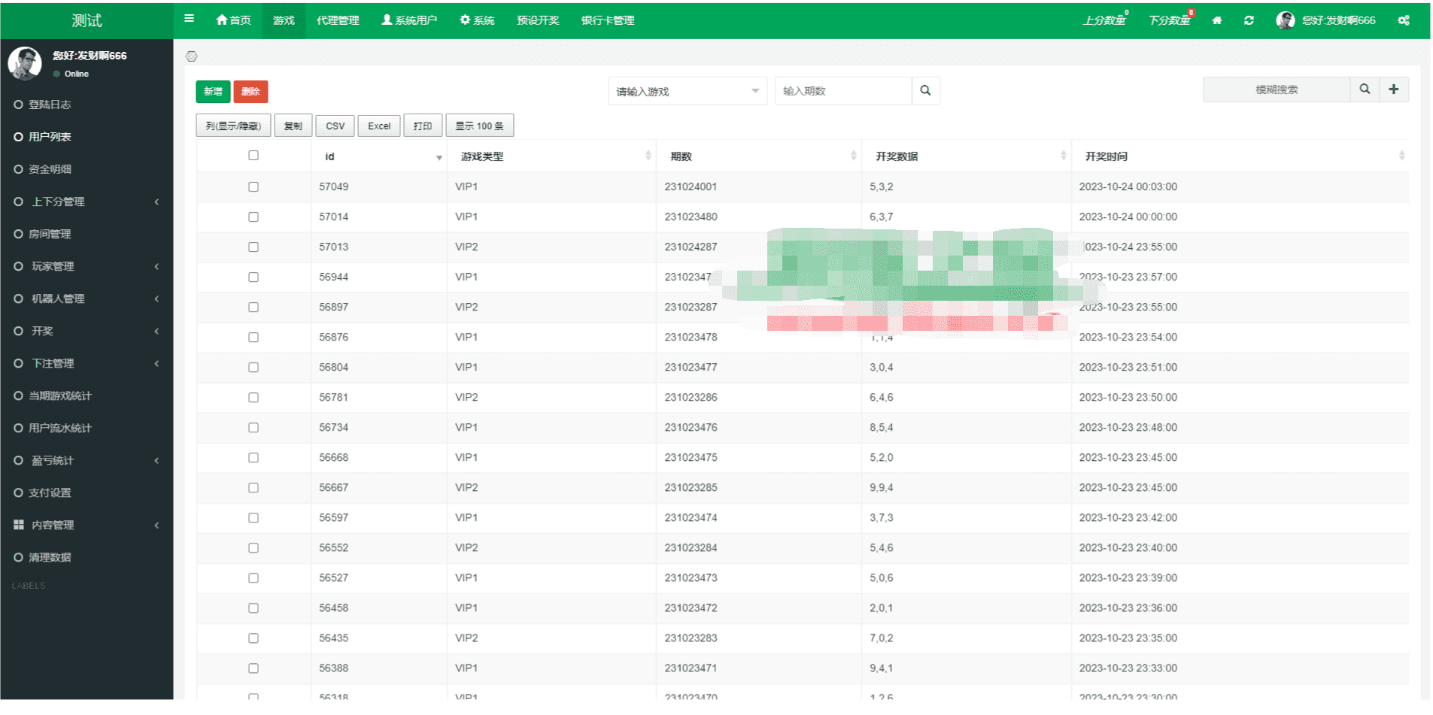
Task: Click the fuzzy search magnifier icon
Action: [1365, 89]
